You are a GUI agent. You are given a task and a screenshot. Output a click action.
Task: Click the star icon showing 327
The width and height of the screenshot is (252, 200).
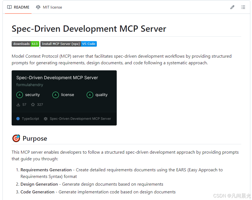pos(33,105)
